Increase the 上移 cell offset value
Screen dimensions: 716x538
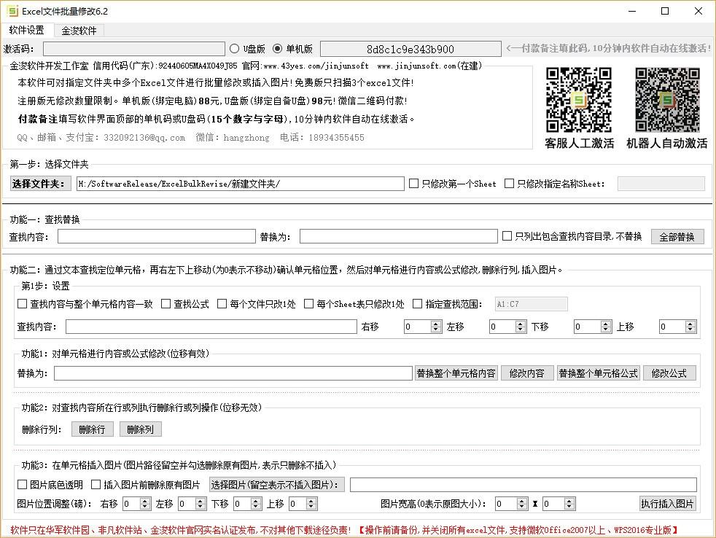(690, 324)
